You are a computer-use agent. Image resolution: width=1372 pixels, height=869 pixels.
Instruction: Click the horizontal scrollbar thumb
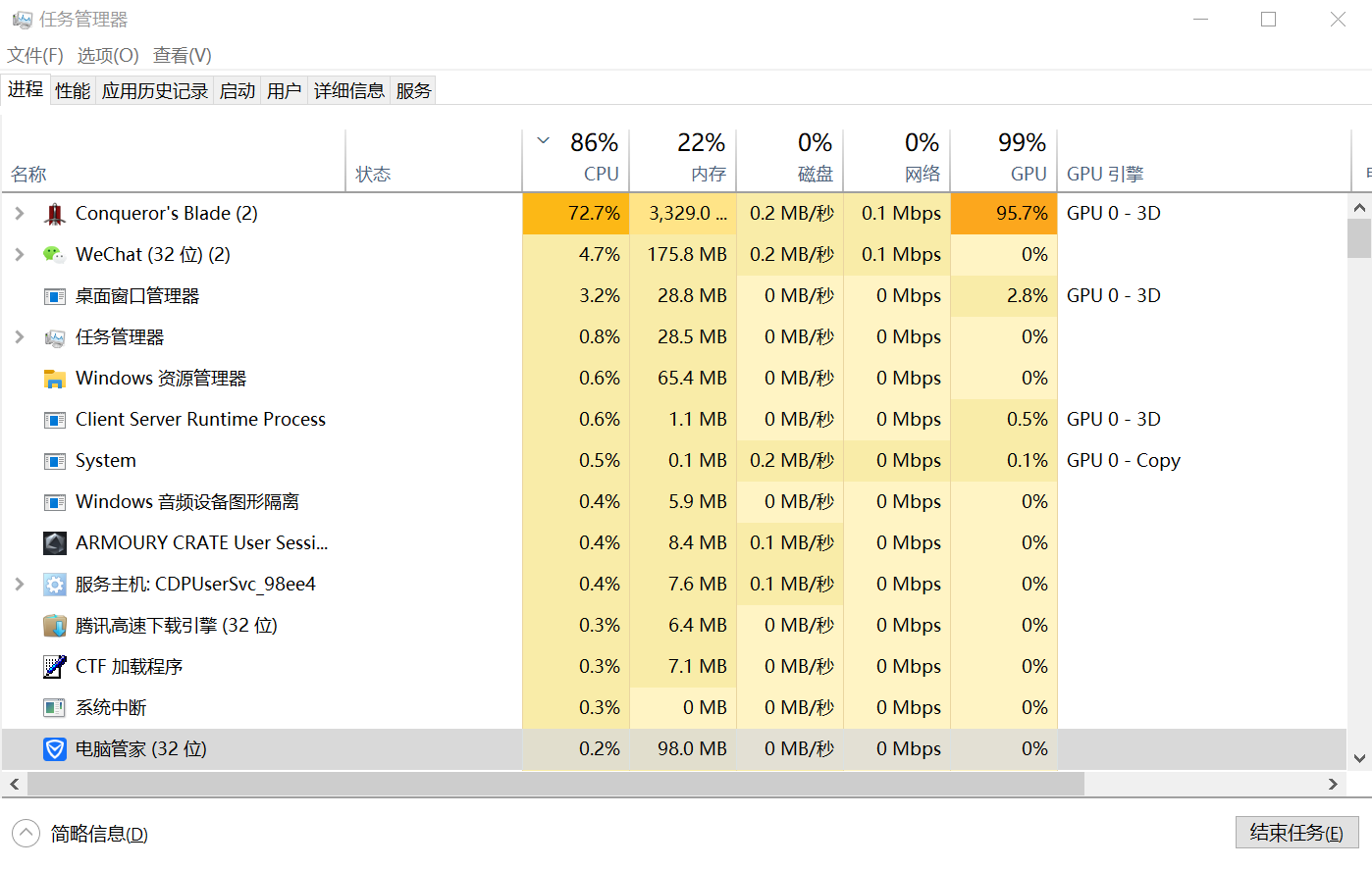[555, 784]
